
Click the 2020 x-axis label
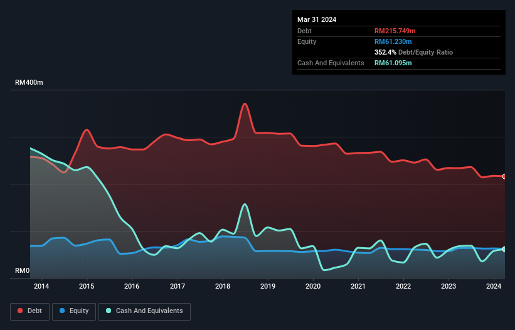313,286
